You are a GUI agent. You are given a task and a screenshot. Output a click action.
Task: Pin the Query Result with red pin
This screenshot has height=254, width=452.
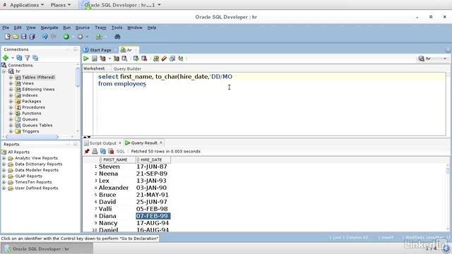pyautogui.click(x=87, y=151)
